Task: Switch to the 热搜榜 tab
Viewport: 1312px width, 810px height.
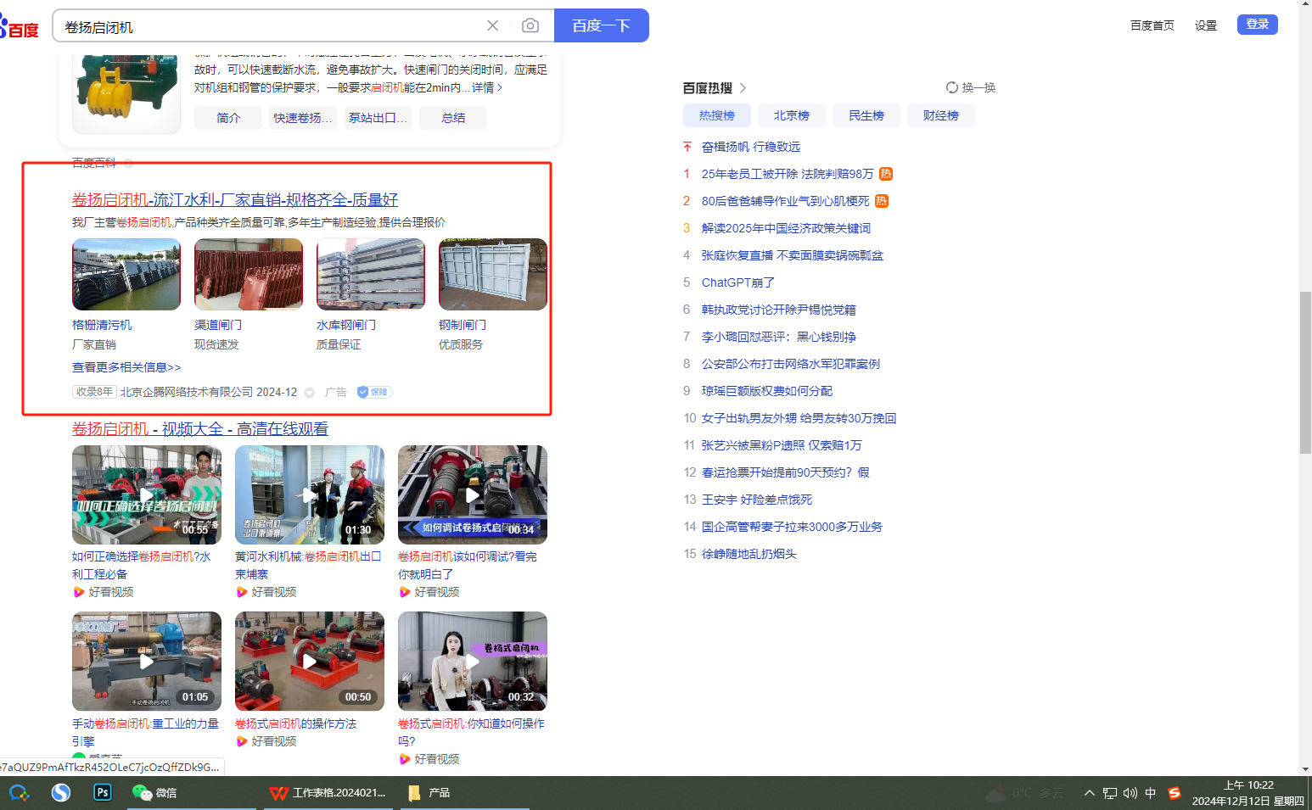Action: 717,115
